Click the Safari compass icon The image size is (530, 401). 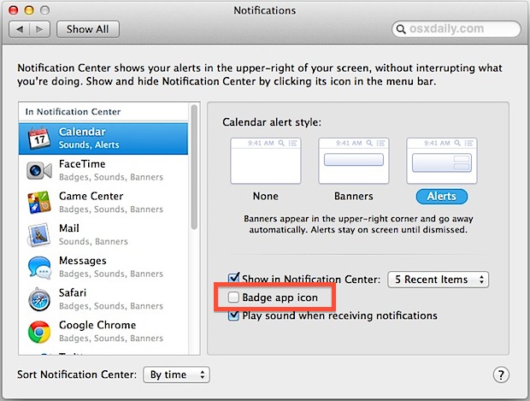click(39, 299)
